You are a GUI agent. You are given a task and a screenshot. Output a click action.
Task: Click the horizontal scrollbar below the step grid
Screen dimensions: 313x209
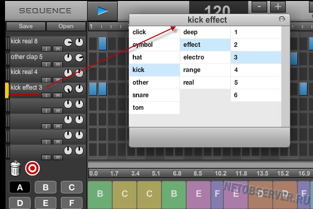(200, 164)
